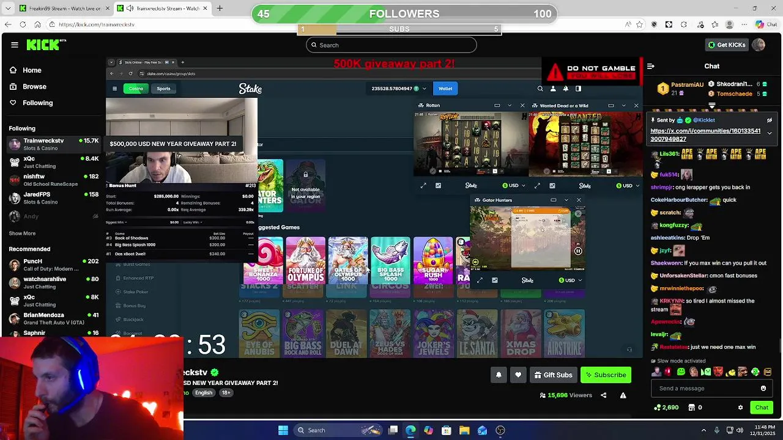This screenshot has width=783, height=440.
Task: Open BrianMendoza in Recommended
Action: pyautogui.click(x=53, y=318)
